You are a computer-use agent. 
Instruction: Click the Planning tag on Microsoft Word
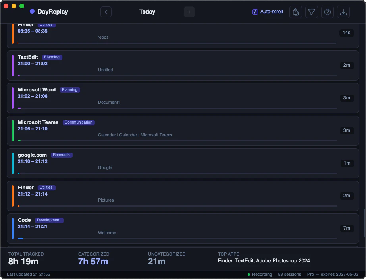click(70, 90)
